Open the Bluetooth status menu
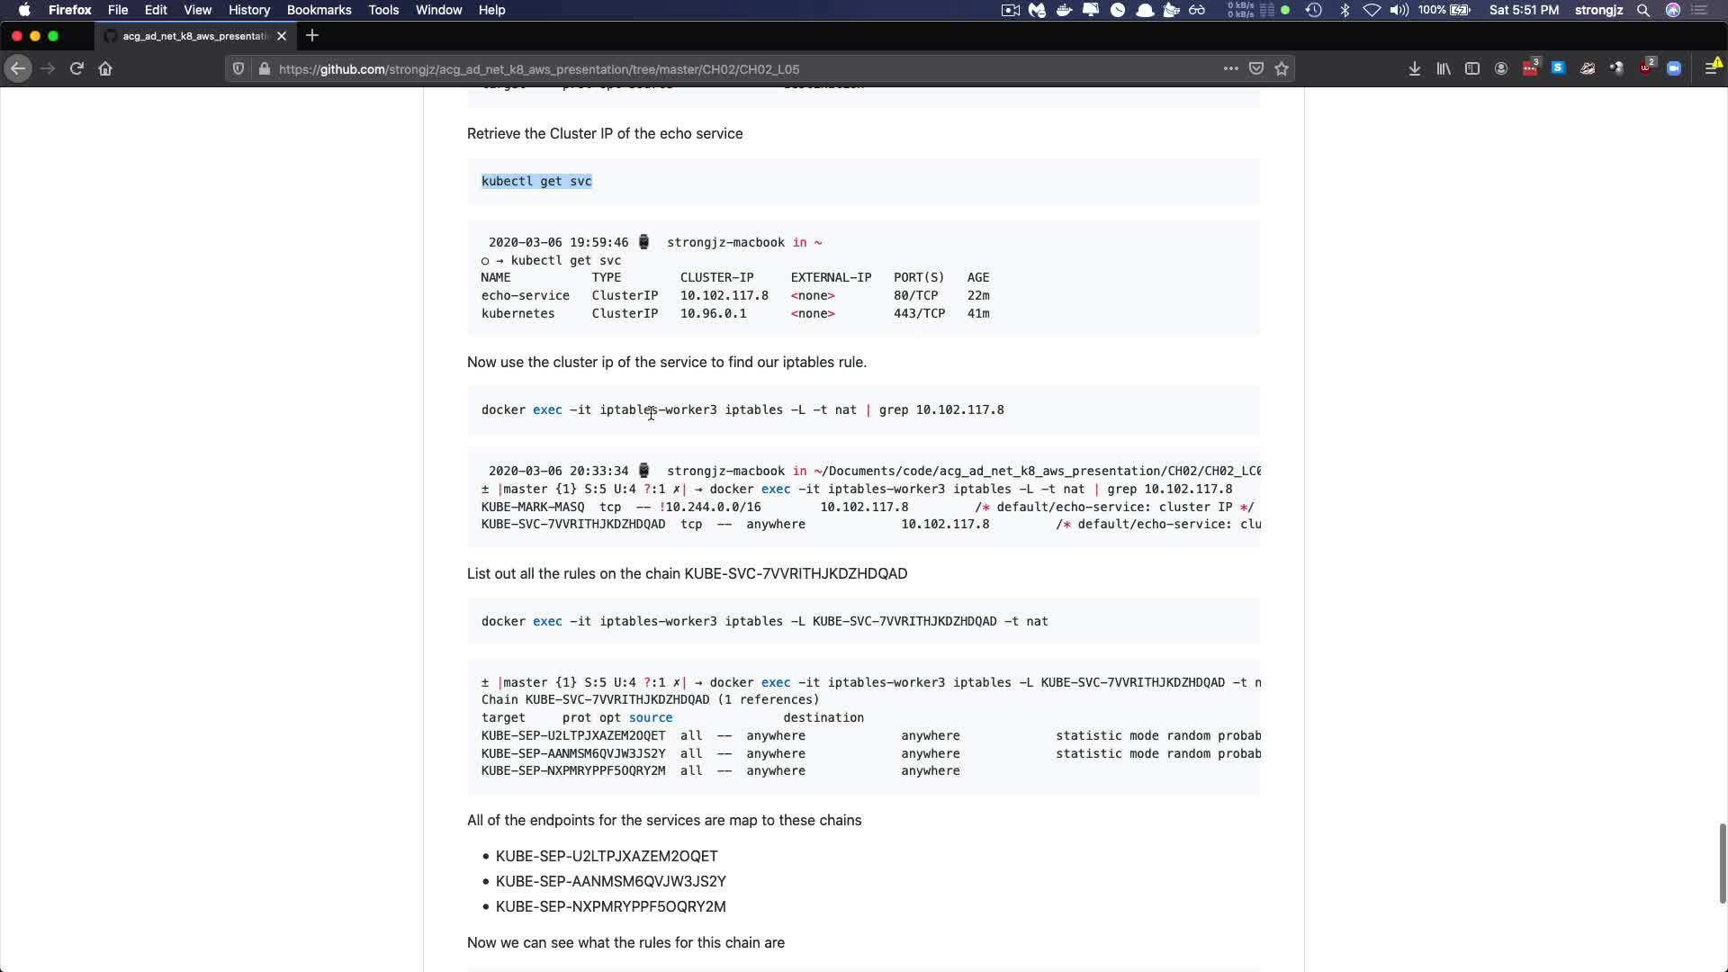The image size is (1728, 972). (1345, 10)
